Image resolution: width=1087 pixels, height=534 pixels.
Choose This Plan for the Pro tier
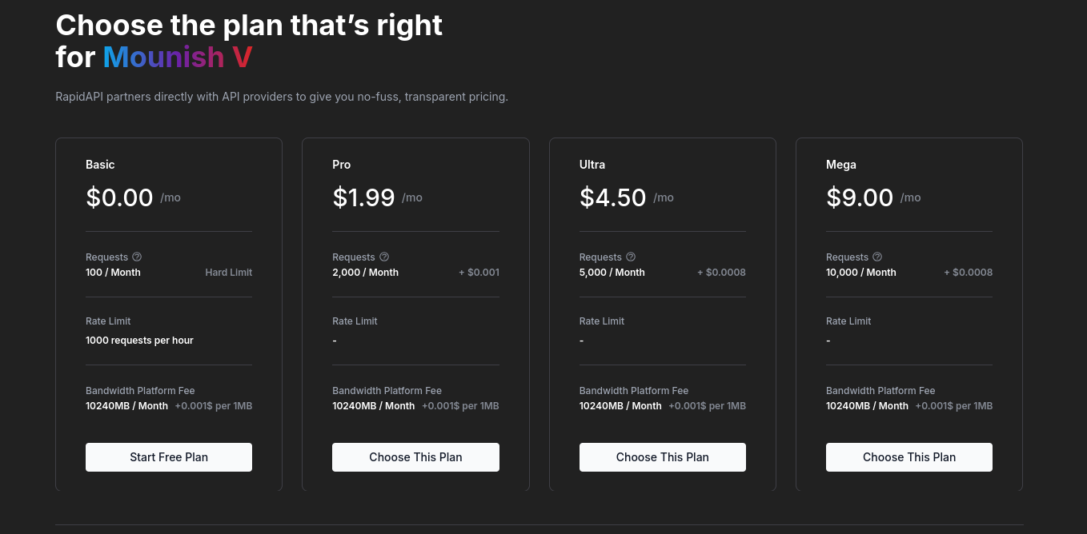(x=415, y=457)
